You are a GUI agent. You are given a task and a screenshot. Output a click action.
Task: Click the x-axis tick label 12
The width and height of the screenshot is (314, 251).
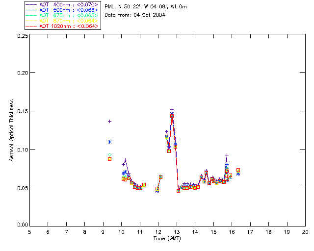158,232
